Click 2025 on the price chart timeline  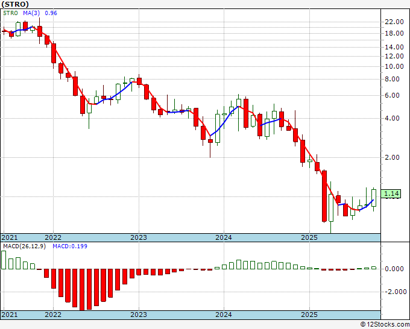point(309,237)
